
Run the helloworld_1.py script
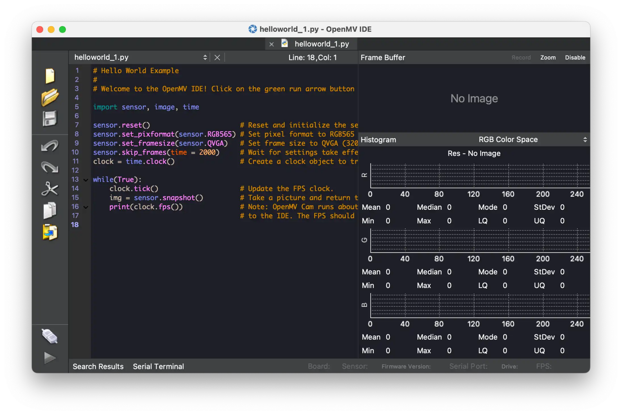click(50, 358)
